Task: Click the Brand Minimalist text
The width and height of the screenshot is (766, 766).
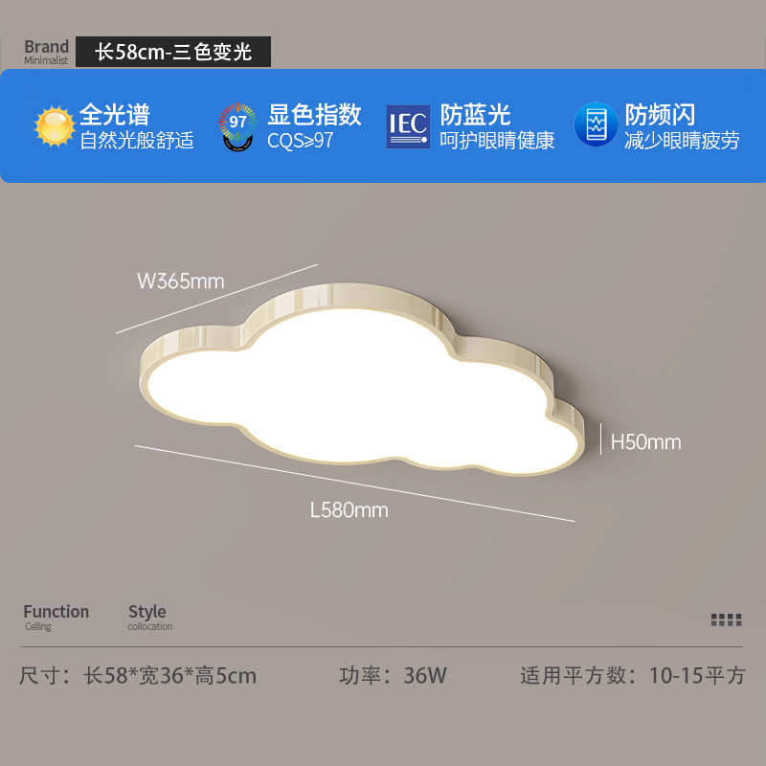Action: (x=46, y=52)
